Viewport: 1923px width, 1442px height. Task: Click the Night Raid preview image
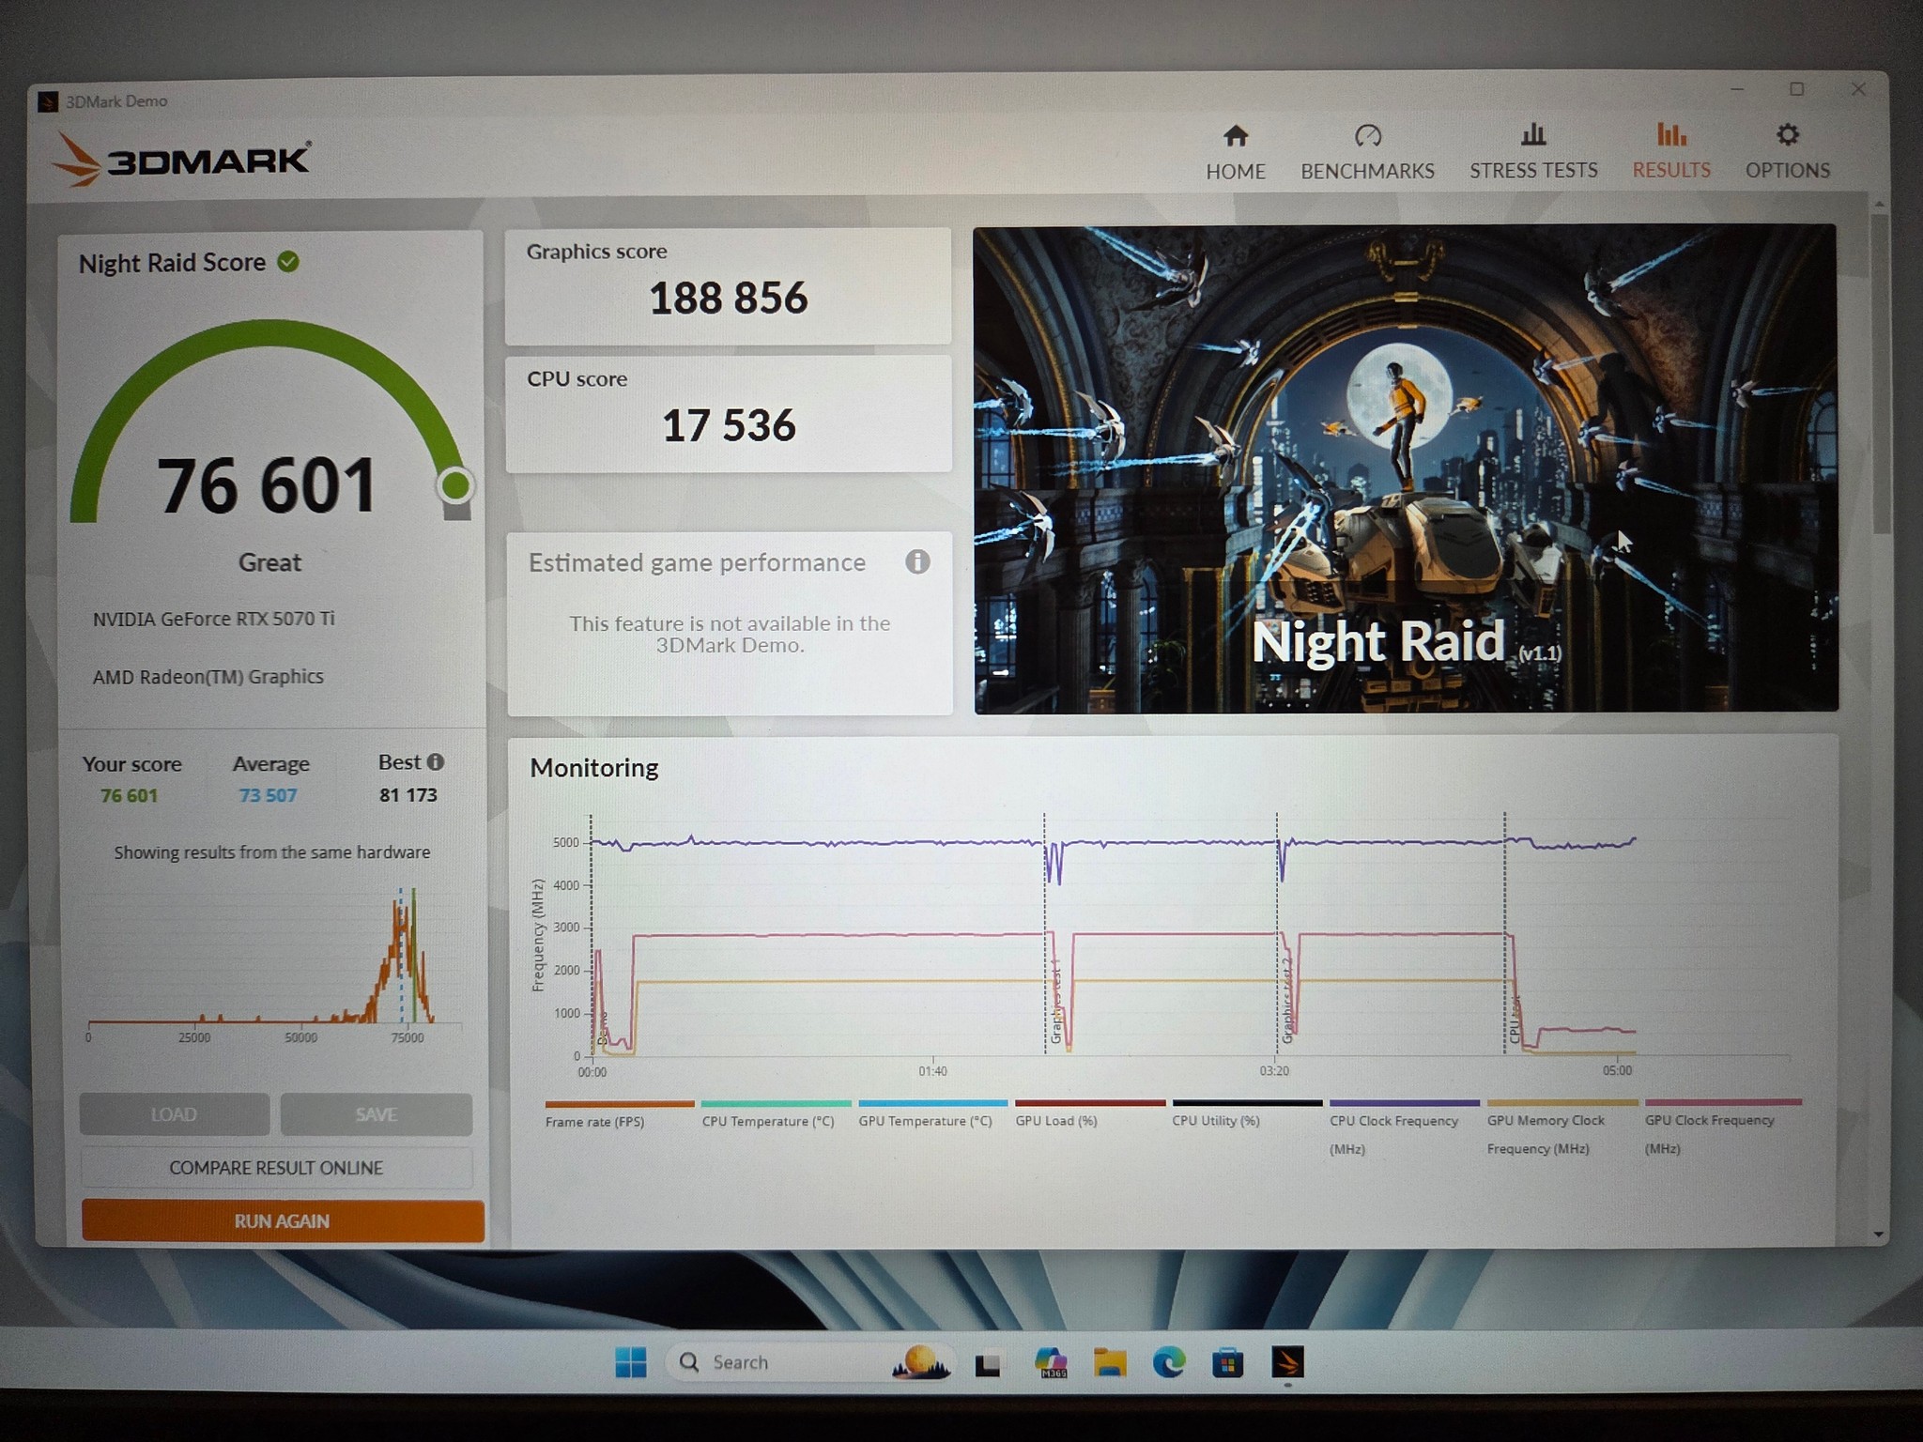tap(1406, 468)
